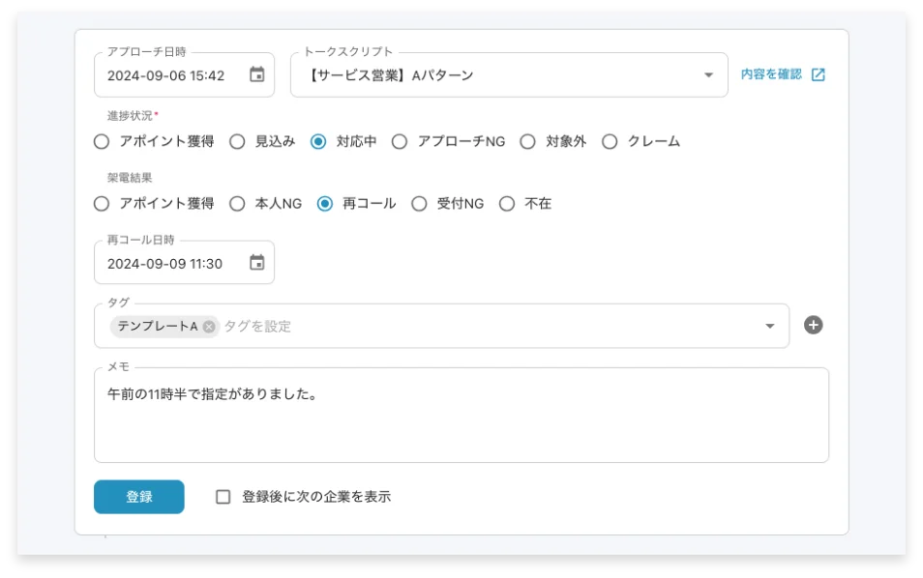Open calendar picker for 再コール日時
Image resolution: width=923 pixels, height=578 pixels.
point(256,262)
